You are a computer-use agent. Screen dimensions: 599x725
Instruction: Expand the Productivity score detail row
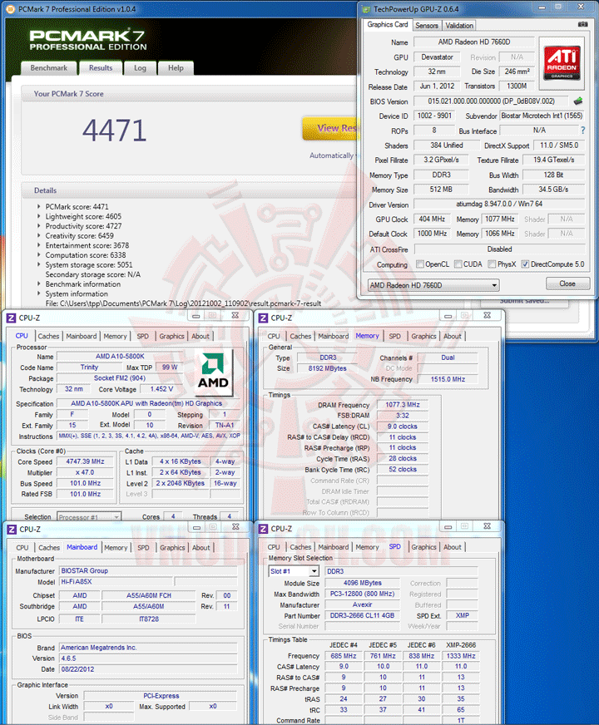(x=39, y=226)
